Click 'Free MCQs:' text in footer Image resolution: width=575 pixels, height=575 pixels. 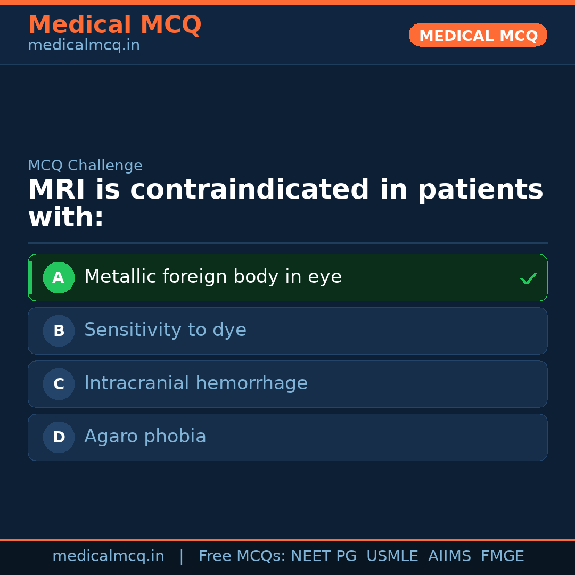click(242, 556)
